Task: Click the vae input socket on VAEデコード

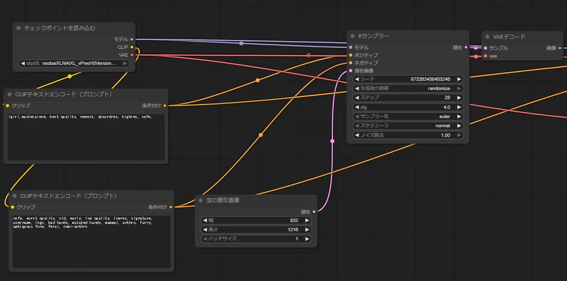Action: [485, 56]
